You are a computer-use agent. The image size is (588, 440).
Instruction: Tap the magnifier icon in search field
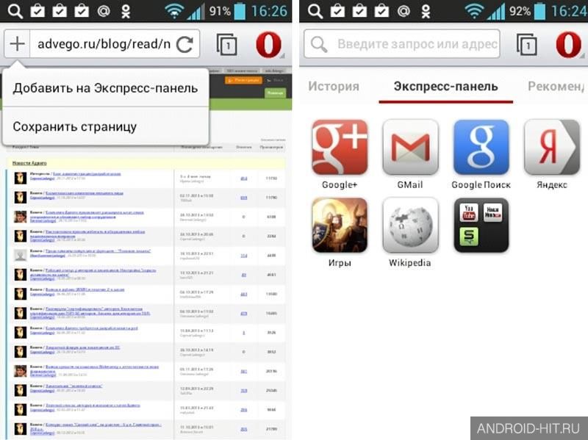319,44
